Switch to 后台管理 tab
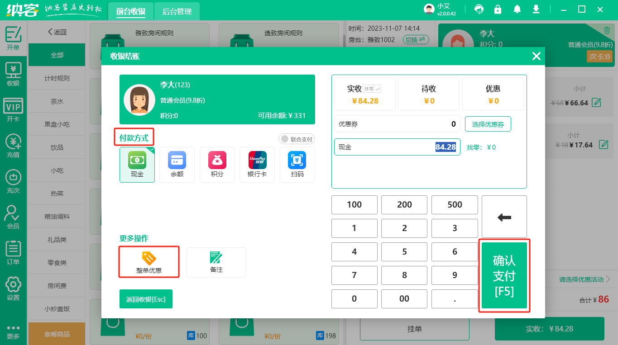The height and width of the screenshot is (345, 618). (177, 12)
